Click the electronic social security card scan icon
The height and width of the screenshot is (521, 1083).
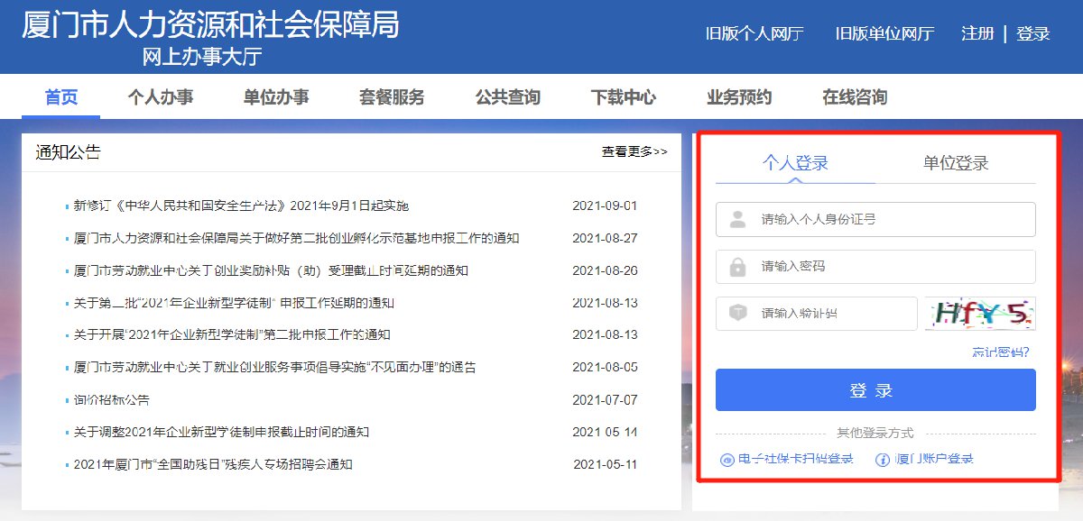click(x=727, y=460)
